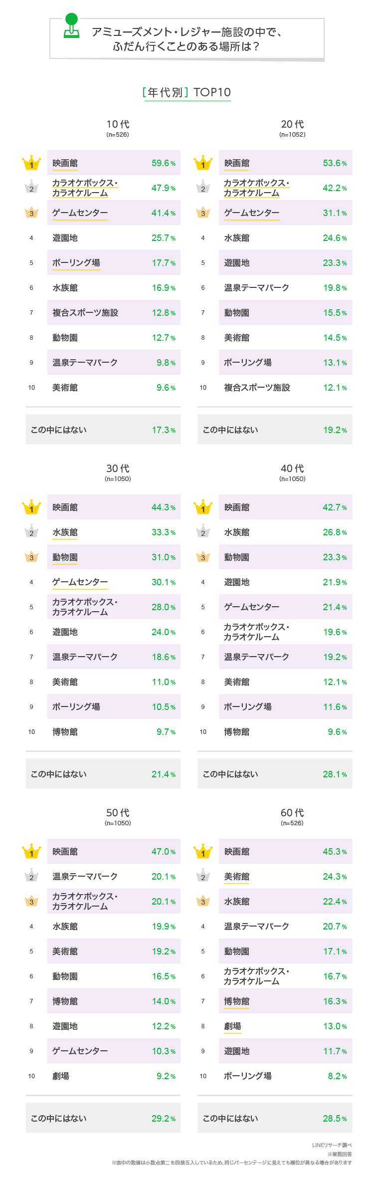This screenshot has width=374, height=1180.
Task: Click the underlined ゲームセンター in the 30代 list
Action: 80,582
